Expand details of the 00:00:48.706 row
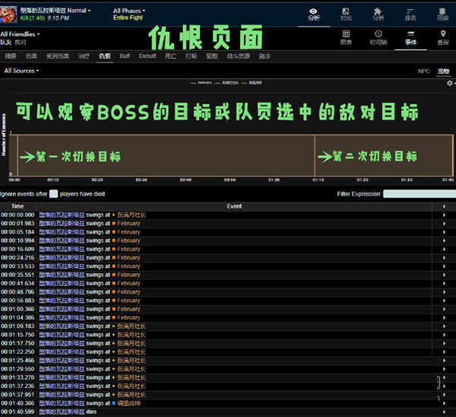 444,292
